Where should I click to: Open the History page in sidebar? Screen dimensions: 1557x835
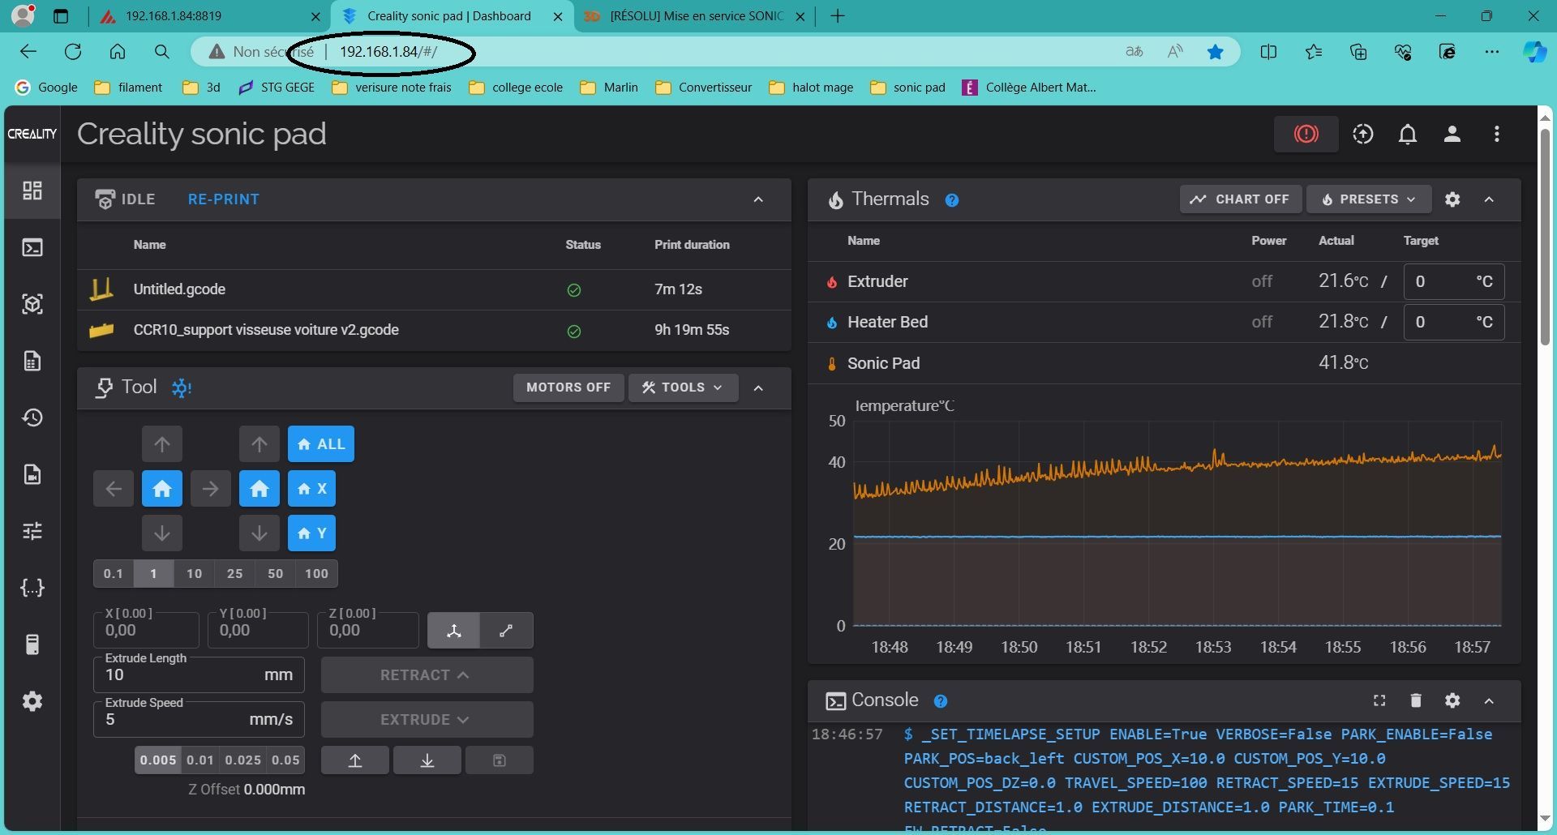[x=32, y=417]
